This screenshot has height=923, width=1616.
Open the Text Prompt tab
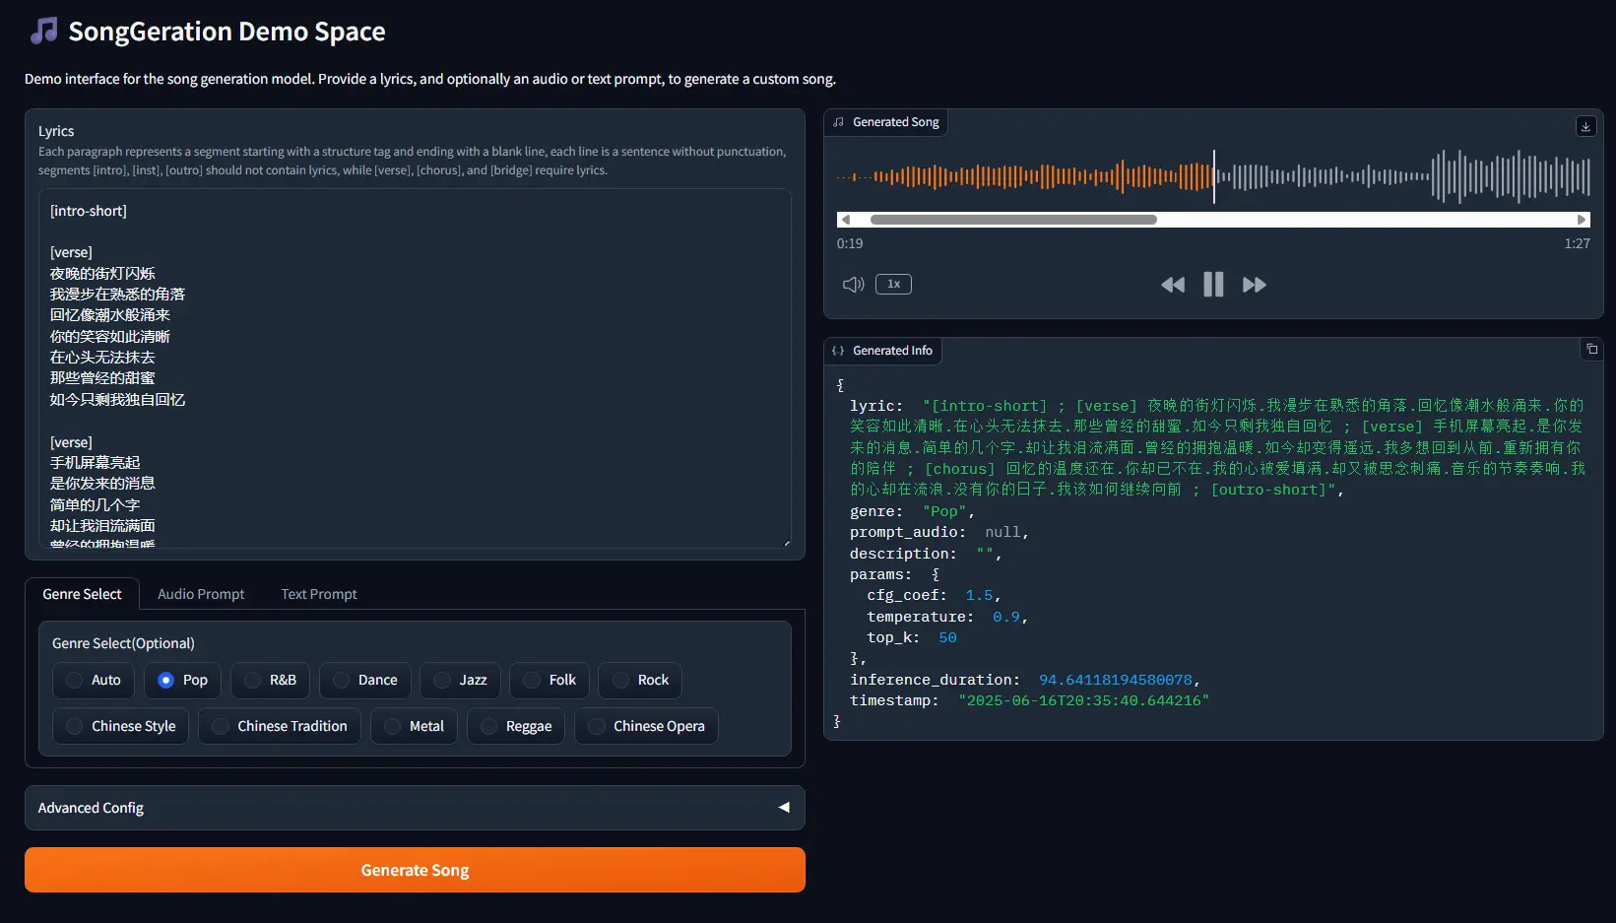[319, 594]
